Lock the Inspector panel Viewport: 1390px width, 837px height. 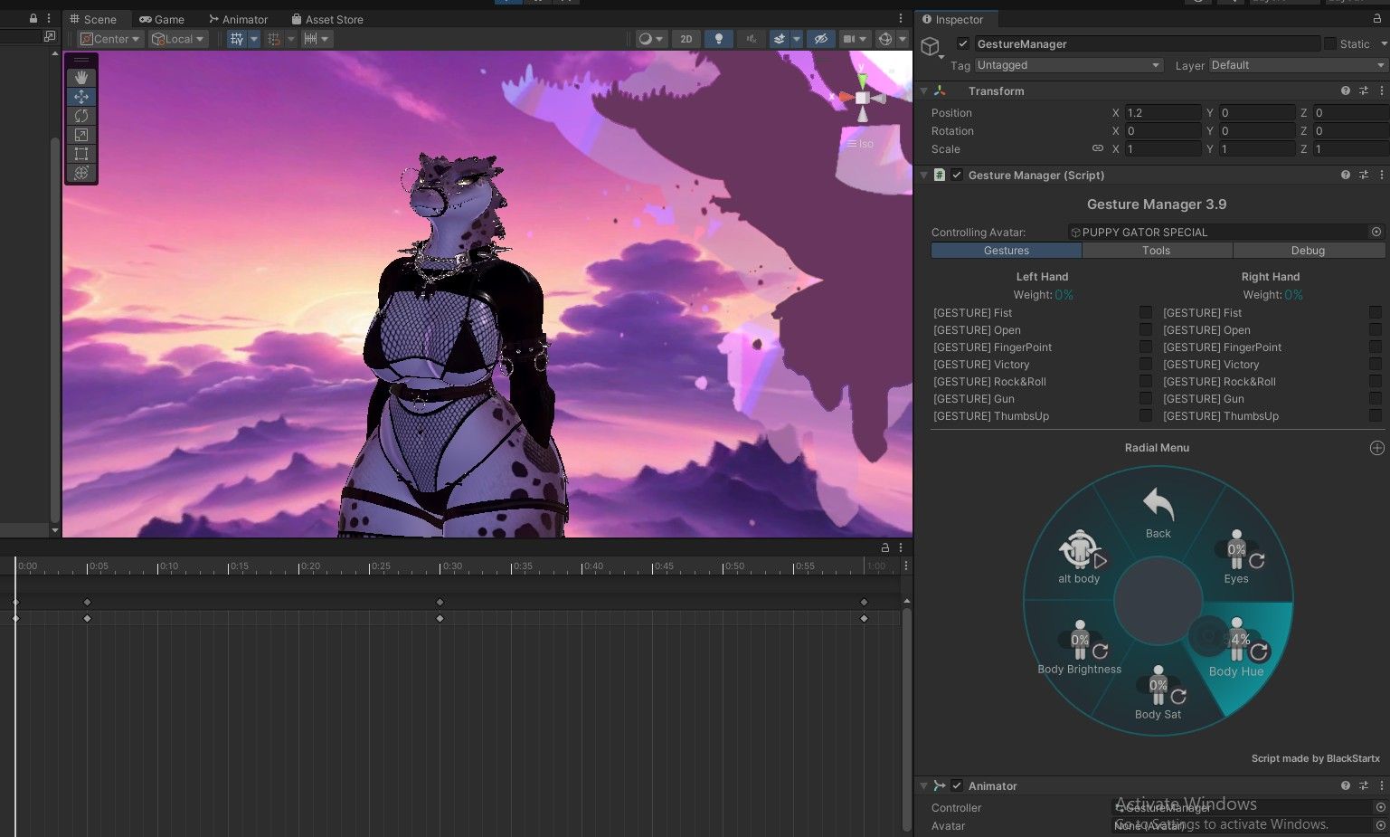click(x=1377, y=19)
